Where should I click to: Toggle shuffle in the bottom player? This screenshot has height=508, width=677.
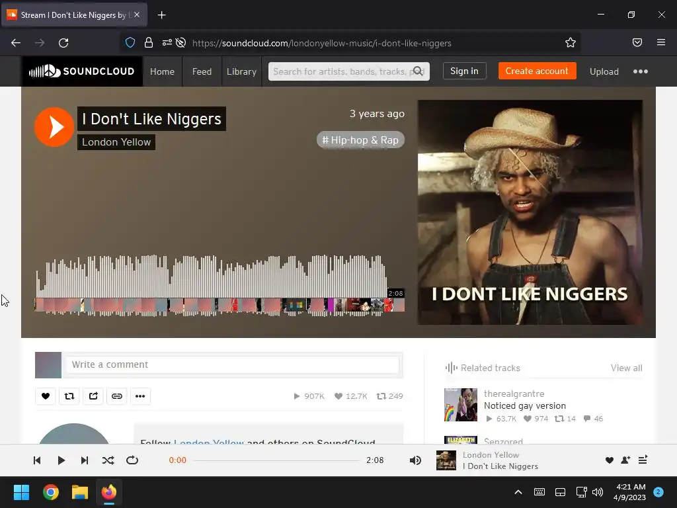108,460
